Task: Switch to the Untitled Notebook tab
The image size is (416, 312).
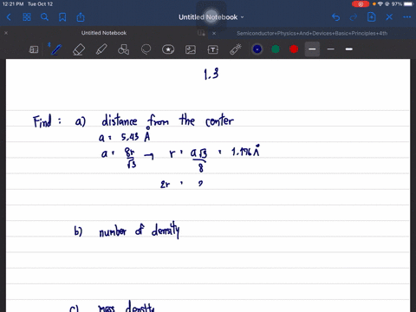Action: click(x=104, y=33)
